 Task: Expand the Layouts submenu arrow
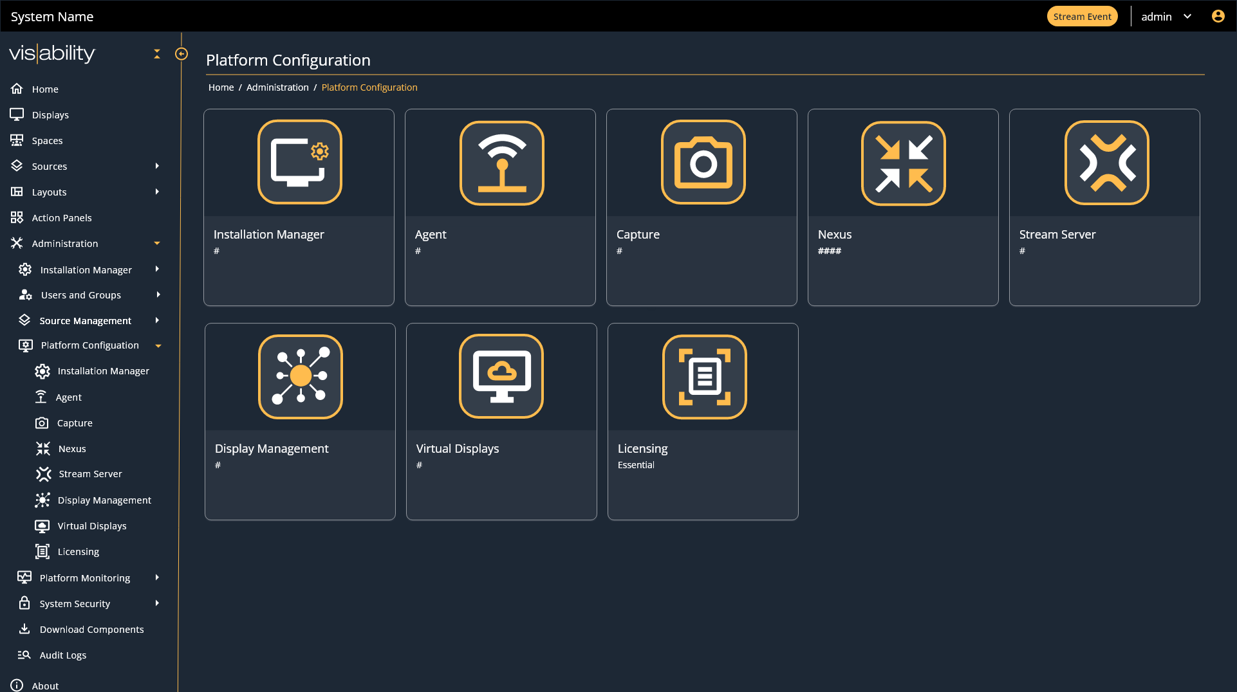click(157, 192)
